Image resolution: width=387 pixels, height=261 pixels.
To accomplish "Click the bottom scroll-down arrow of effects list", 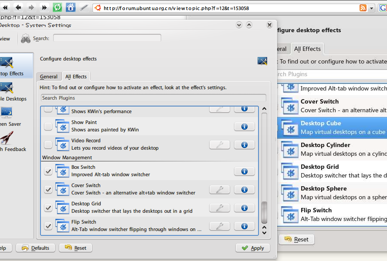I will coord(264,233).
